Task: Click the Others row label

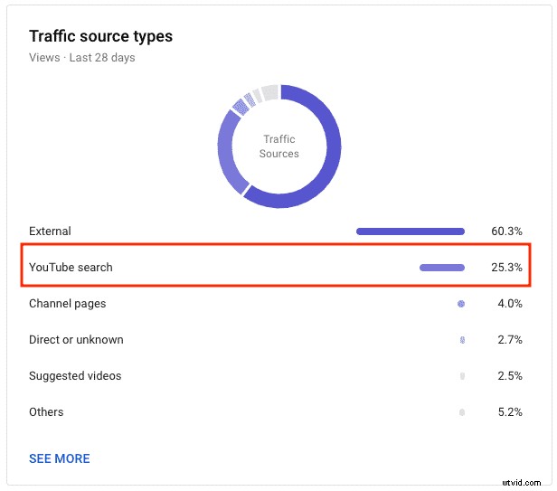Action: (46, 411)
